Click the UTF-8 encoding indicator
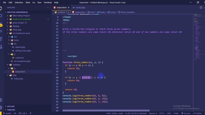205x115 pixels. click(162, 113)
